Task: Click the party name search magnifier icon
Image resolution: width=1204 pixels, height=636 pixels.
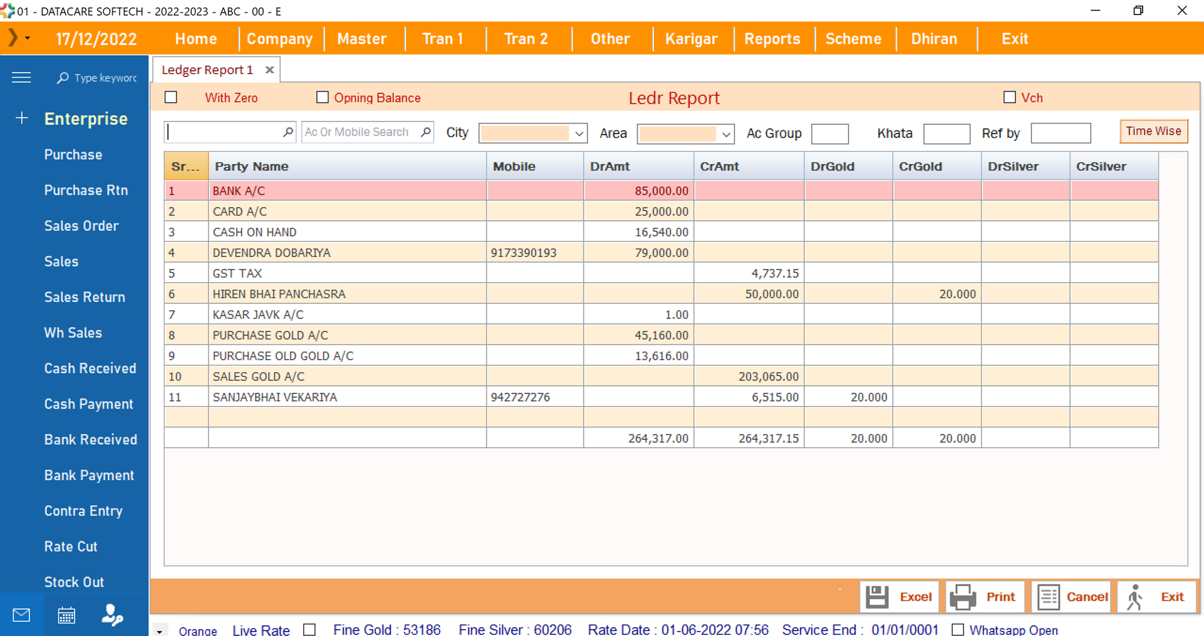Action: [x=288, y=132]
